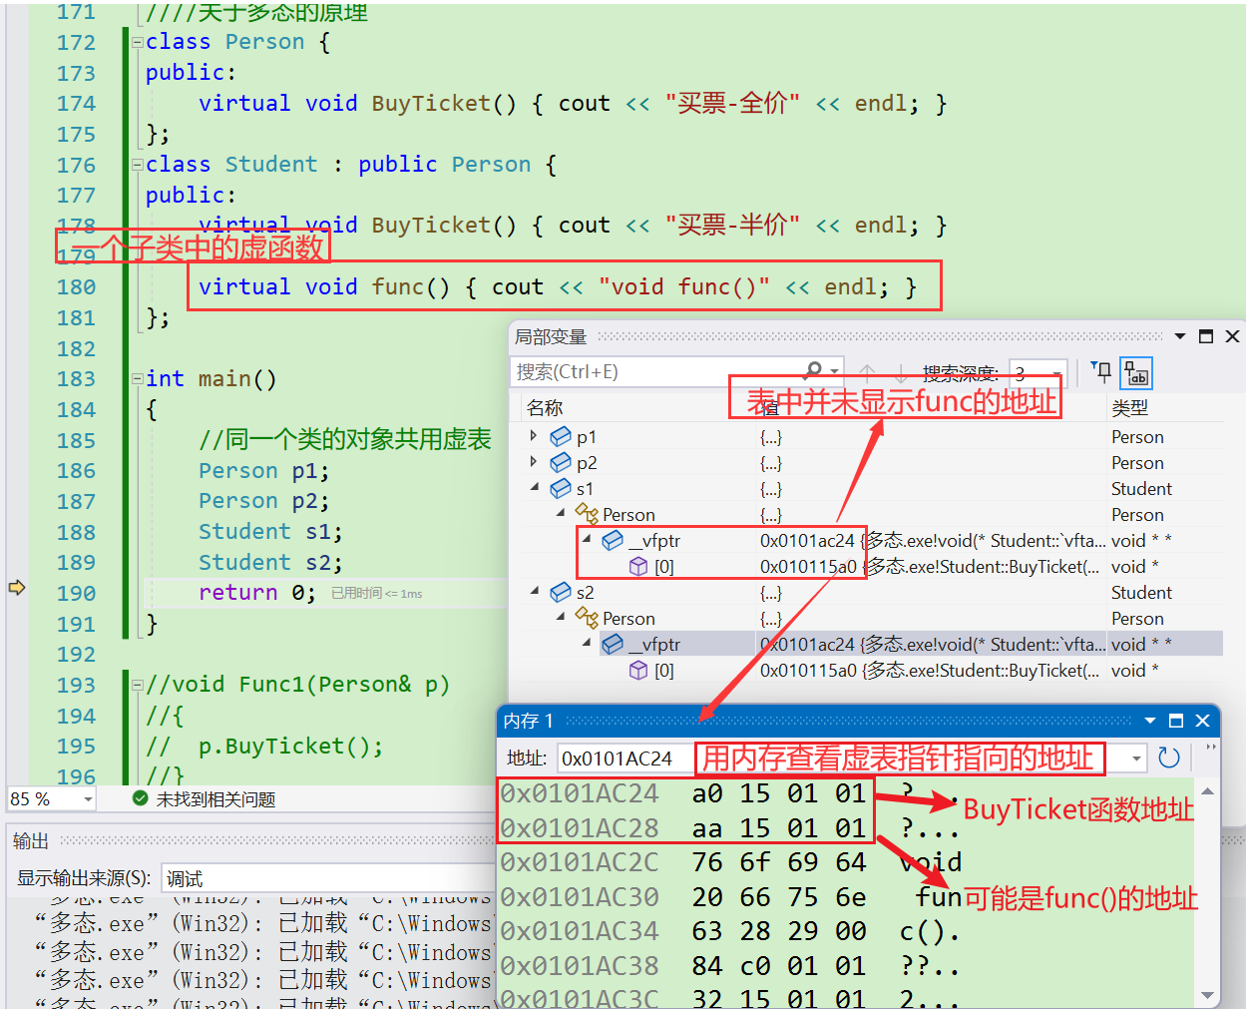The image size is (1247, 1010).
Task: Click the purple [0] element icon under s2
Action: 638,670
